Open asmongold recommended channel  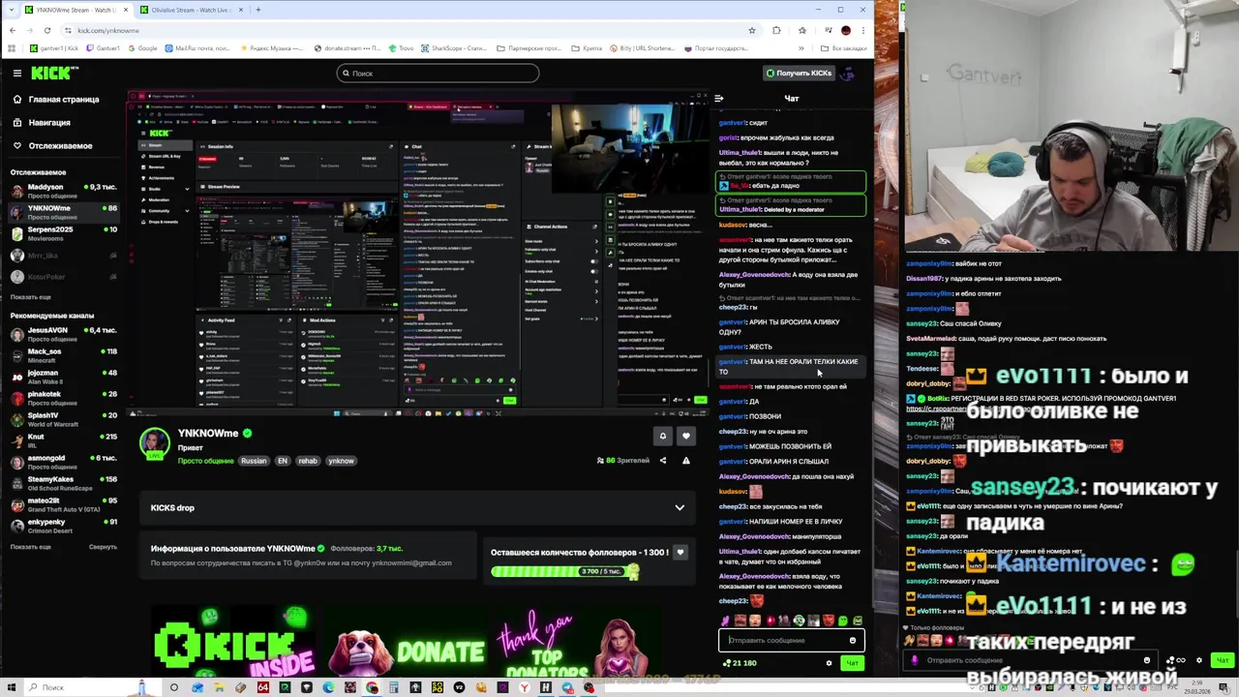(x=63, y=461)
